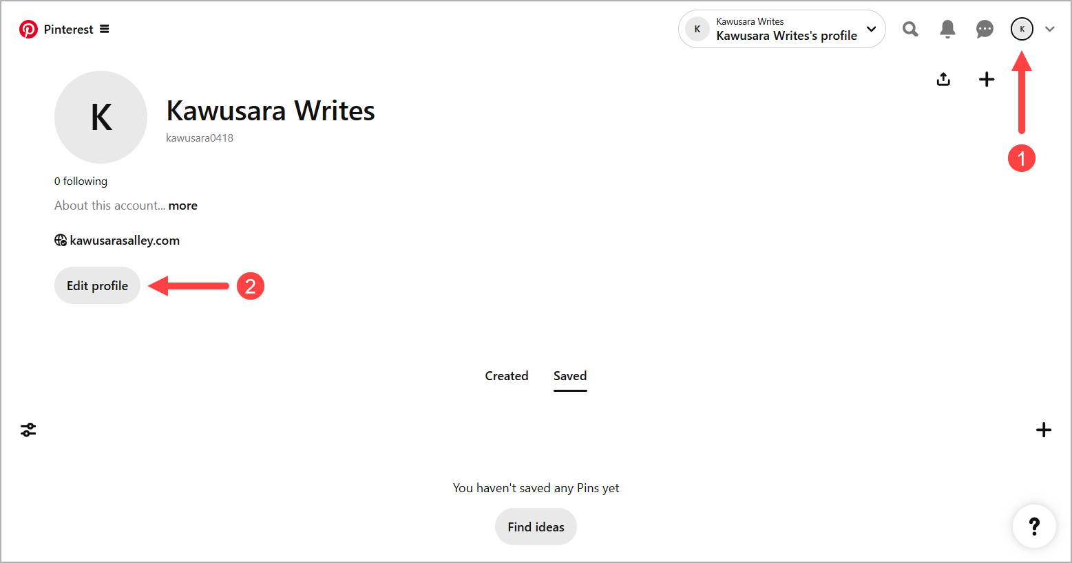Click the Pinterest wordmark text
Image resolution: width=1072 pixels, height=563 pixels.
(x=68, y=29)
